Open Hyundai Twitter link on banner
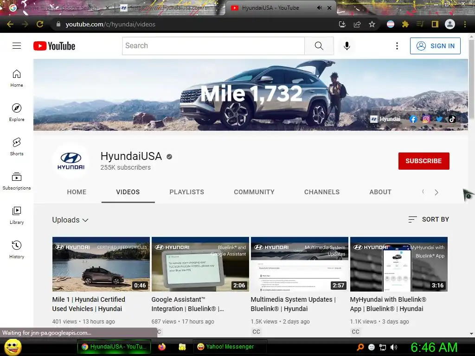The image size is (475, 356). click(439, 119)
